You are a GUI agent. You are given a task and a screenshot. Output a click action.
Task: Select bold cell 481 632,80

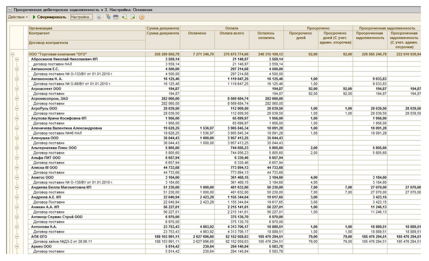pos(232,187)
